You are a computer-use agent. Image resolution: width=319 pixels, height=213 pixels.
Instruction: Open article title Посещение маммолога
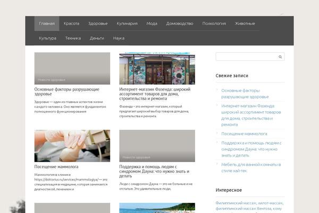(56, 167)
